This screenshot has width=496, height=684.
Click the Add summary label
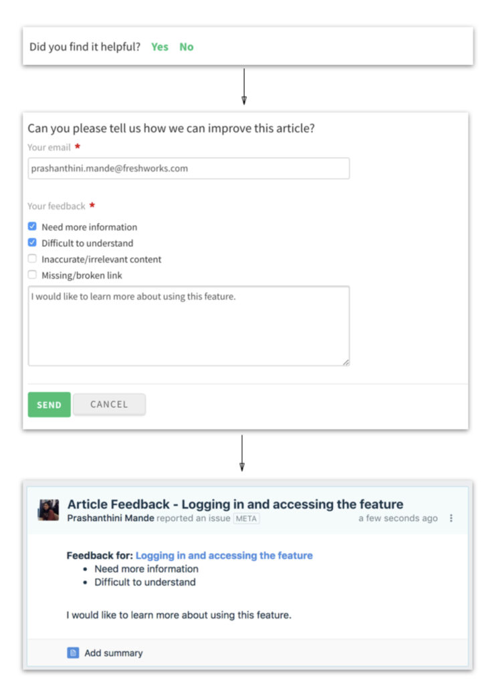pos(114,653)
